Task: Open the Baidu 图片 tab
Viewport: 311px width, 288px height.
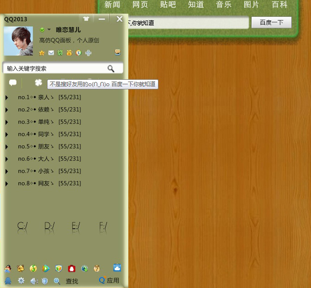Action: coord(251,5)
